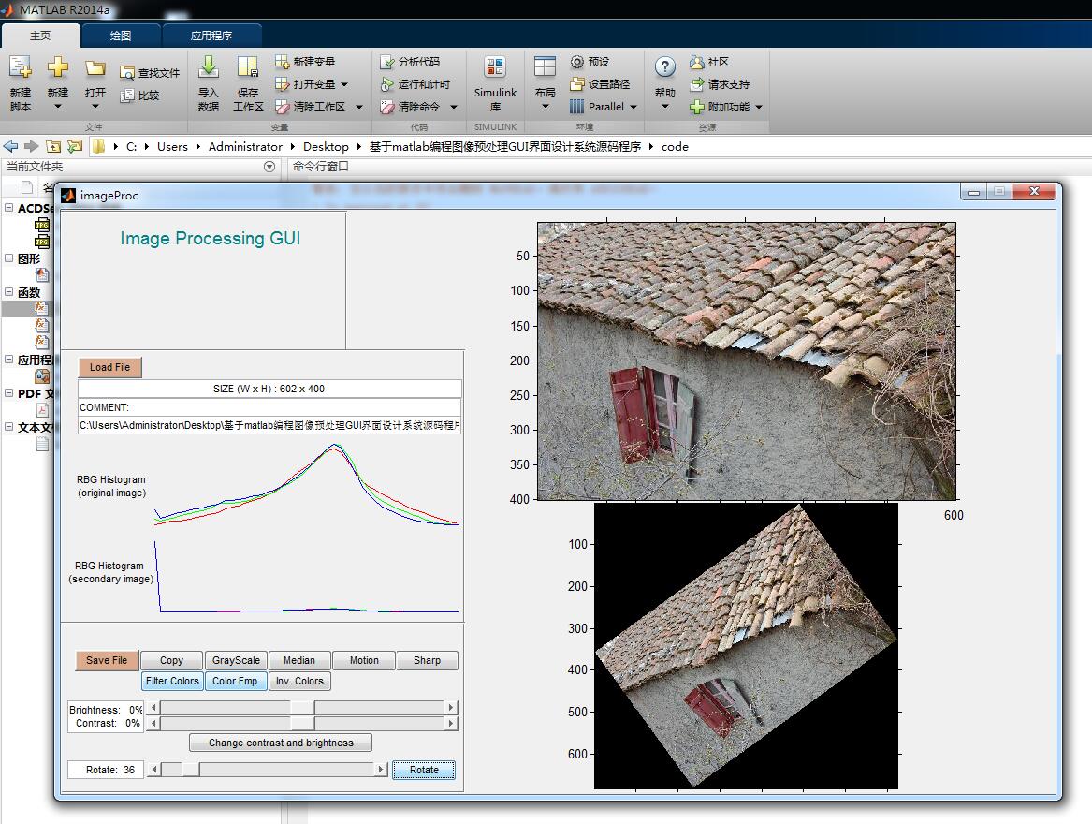The width and height of the screenshot is (1092, 824).
Task: Click the rotated secondary image
Action: click(746, 646)
